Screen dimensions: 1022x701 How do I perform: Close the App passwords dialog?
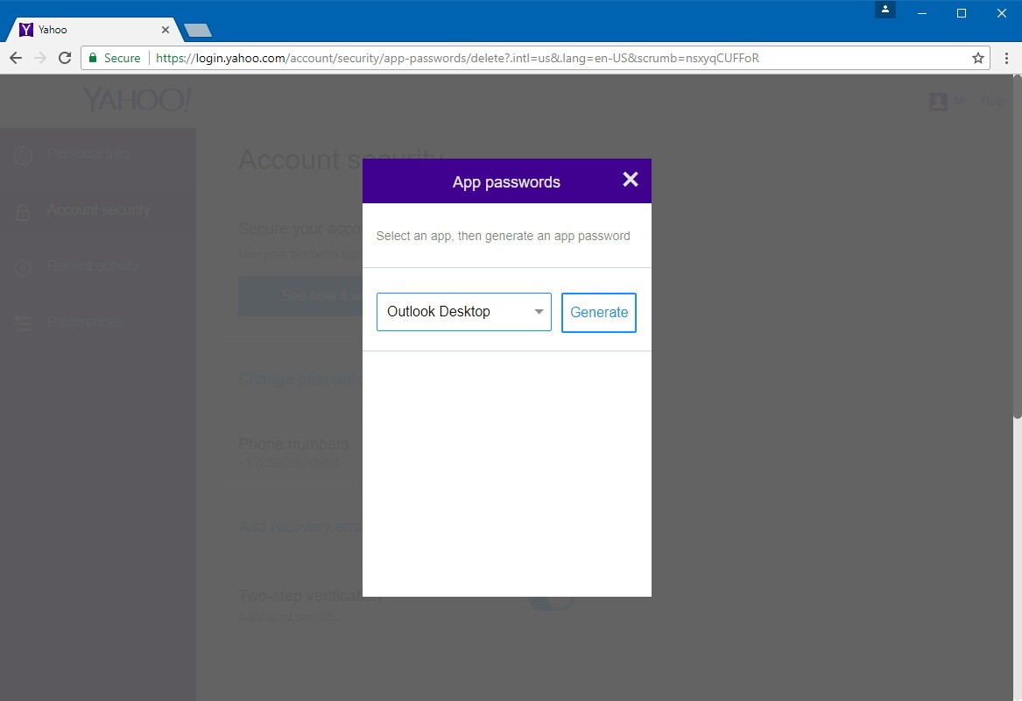point(630,180)
